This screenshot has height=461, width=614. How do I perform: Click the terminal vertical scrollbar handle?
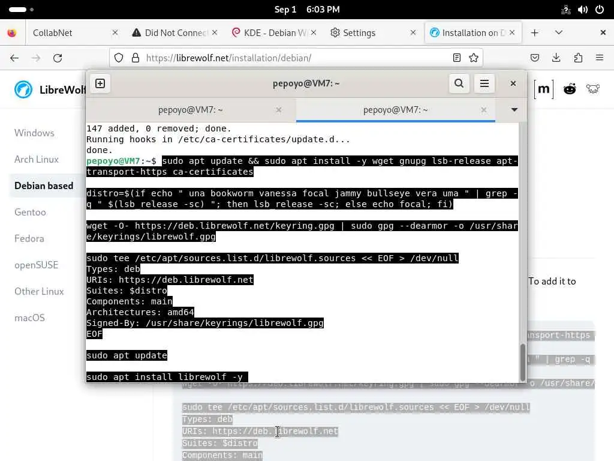pyautogui.click(x=523, y=362)
